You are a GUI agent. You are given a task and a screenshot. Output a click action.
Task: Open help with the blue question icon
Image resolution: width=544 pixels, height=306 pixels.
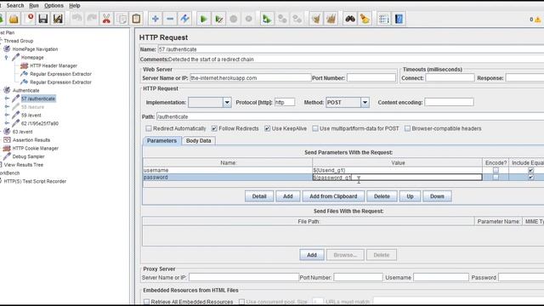tap(399, 19)
